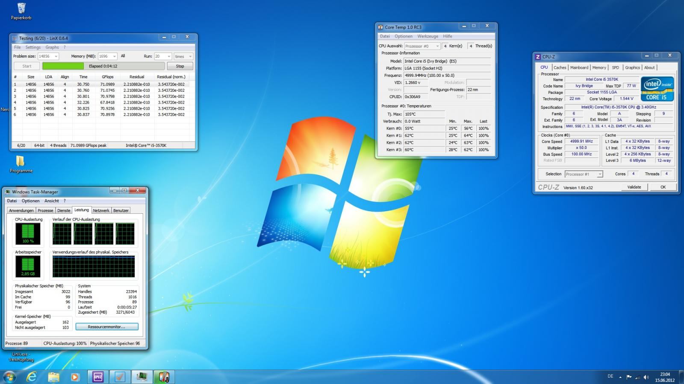
Task: Click the All memory button in LinX
Action: pos(123,56)
